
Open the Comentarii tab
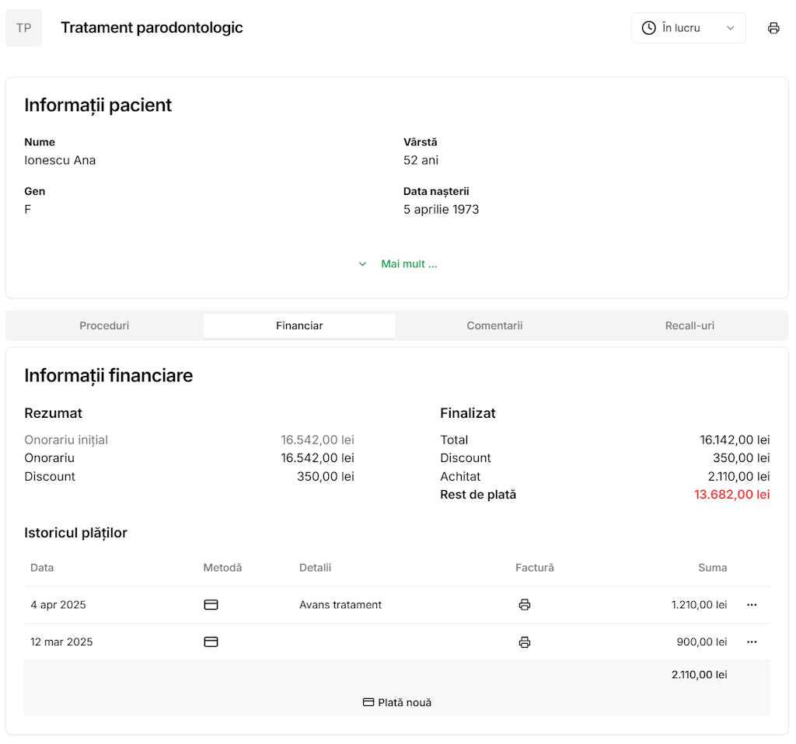point(494,325)
